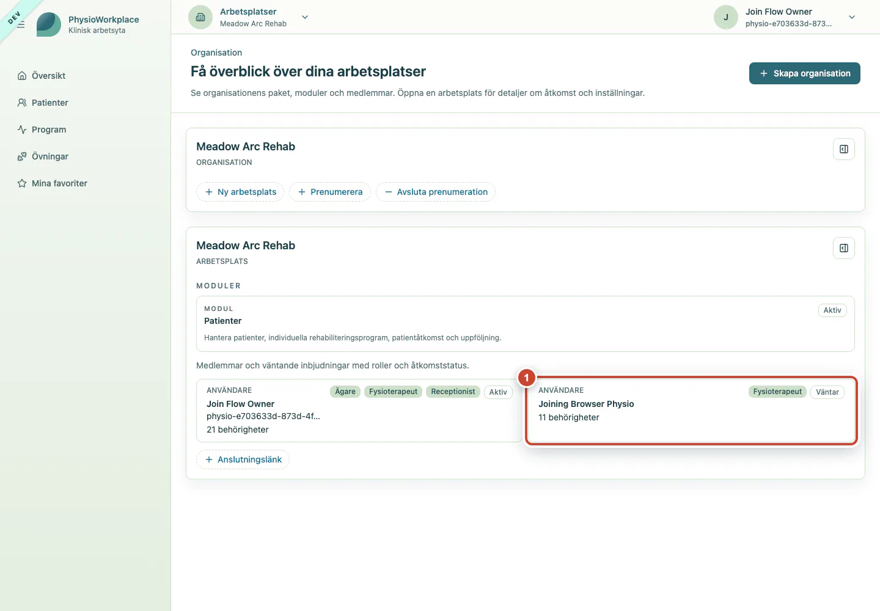The image size is (880, 611).
Task: Open the arbetsplats card panel icon
Action: coord(844,248)
